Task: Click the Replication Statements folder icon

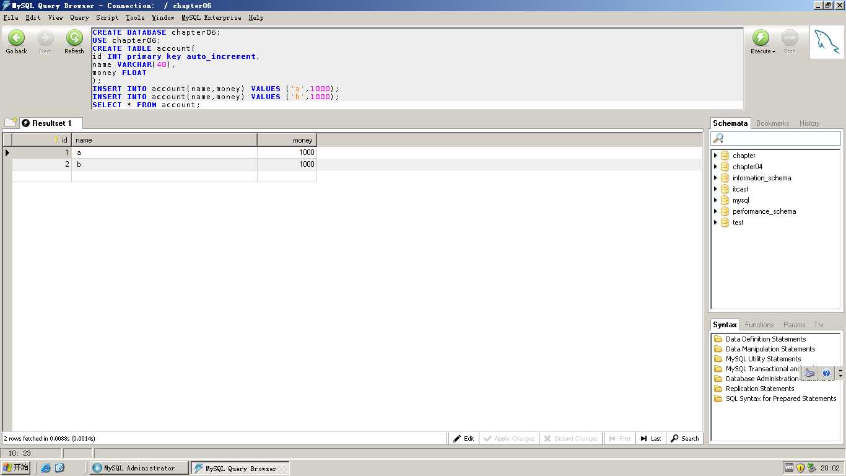Action: [x=718, y=389]
